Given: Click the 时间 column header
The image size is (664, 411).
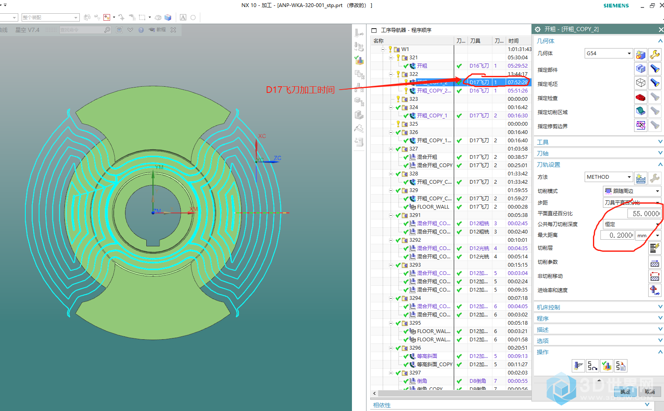Looking at the screenshot, I should tap(519, 41).
